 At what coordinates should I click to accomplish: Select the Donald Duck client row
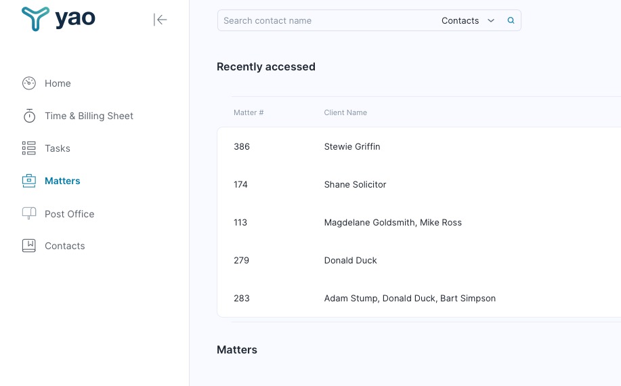tap(351, 261)
